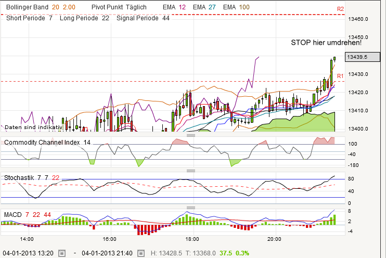Click the green 0.3% change value
386x258 pixels.
(242, 253)
